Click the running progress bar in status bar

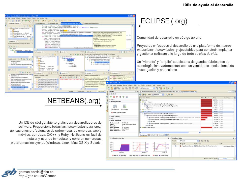(226, 159)
